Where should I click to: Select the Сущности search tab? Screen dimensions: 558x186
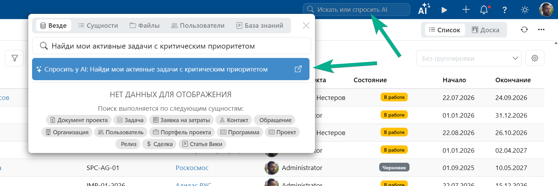(x=98, y=25)
